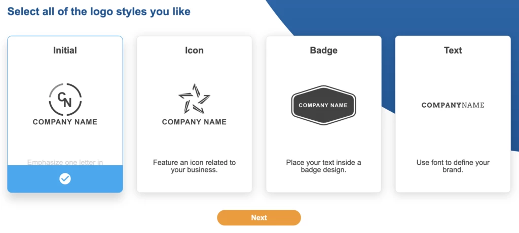Click "Place your text inside a badge design" description
The image size is (519, 233).
pyautogui.click(x=323, y=166)
